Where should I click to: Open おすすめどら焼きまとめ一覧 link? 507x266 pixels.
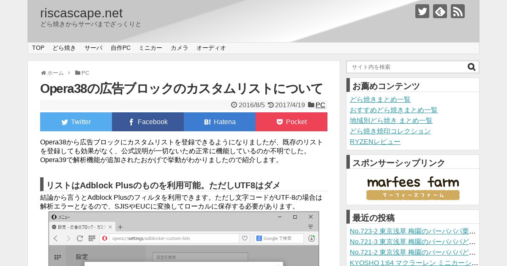tap(394, 110)
